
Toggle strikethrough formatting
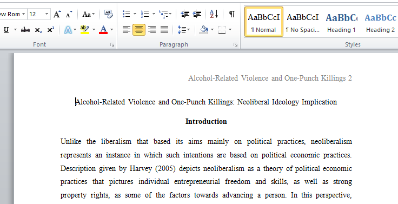tap(25, 30)
